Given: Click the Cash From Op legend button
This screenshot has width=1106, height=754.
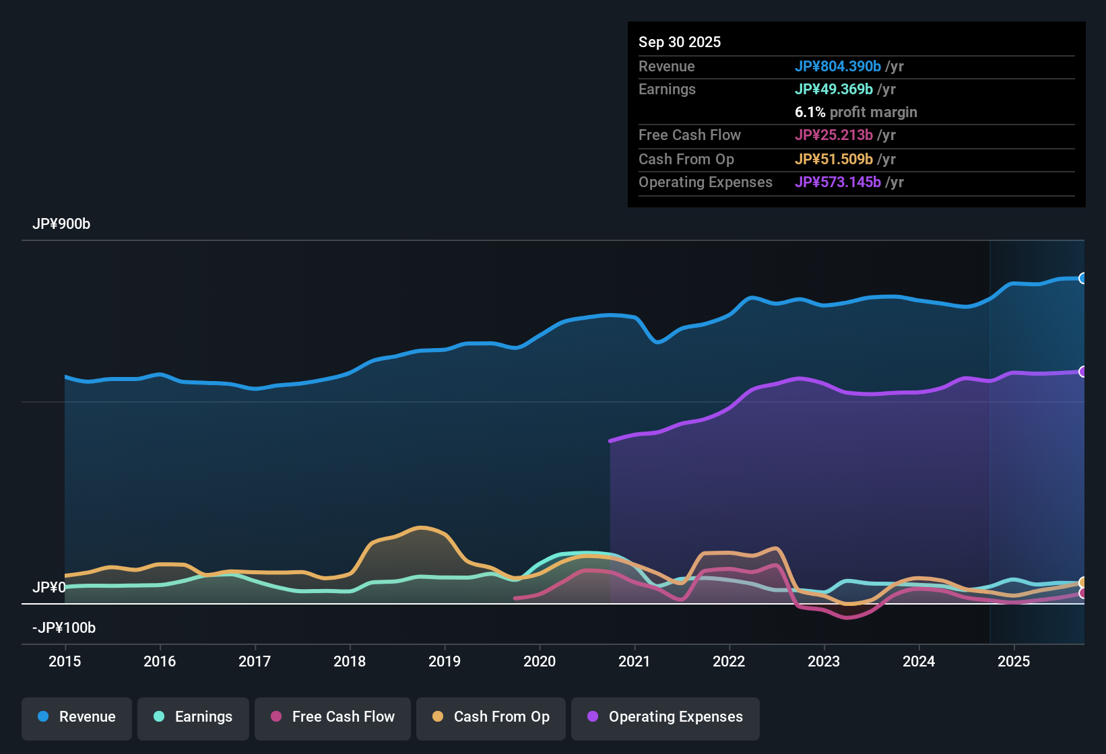Looking at the screenshot, I should click(x=490, y=718).
